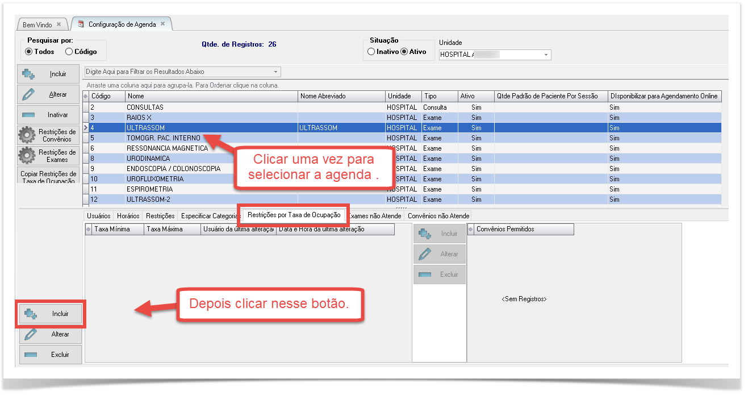Click the pencil icon on top Alterar button
Image resolution: width=748 pixels, height=395 pixels.
tap(29, 94)
